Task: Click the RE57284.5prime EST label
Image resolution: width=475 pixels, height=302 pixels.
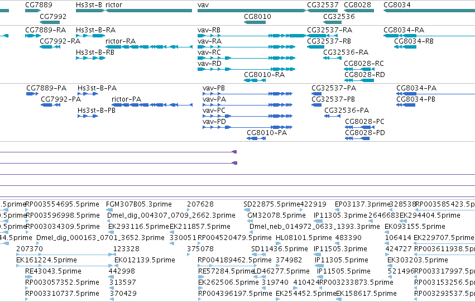Action: point(225,271)
